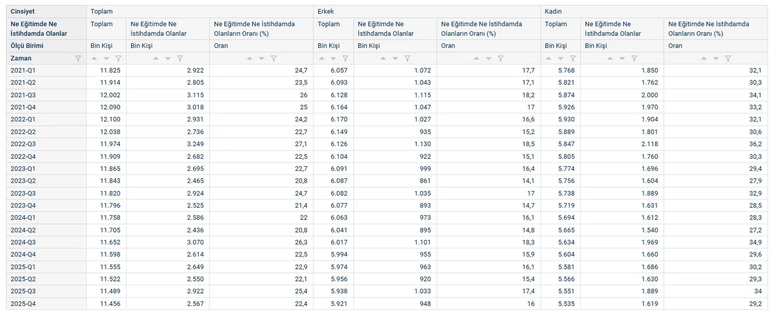
Task: Open filter for first Toplam column
Action: (x=118, y=59)
